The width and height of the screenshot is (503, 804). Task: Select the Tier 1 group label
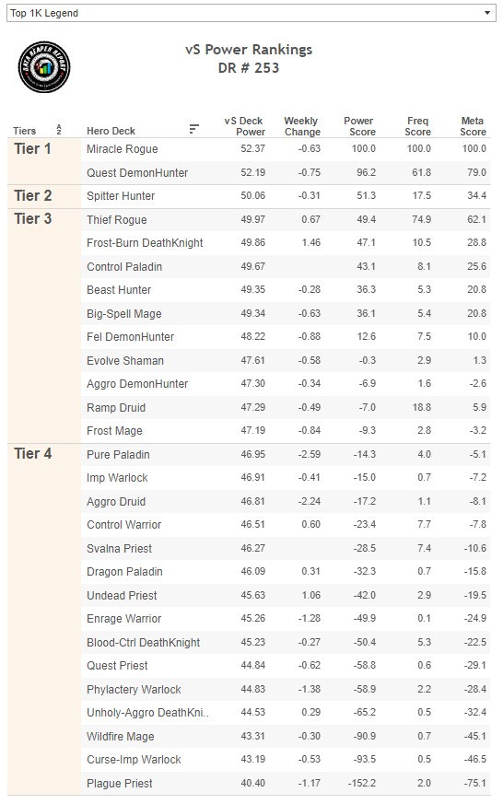[x=32, y=148]
